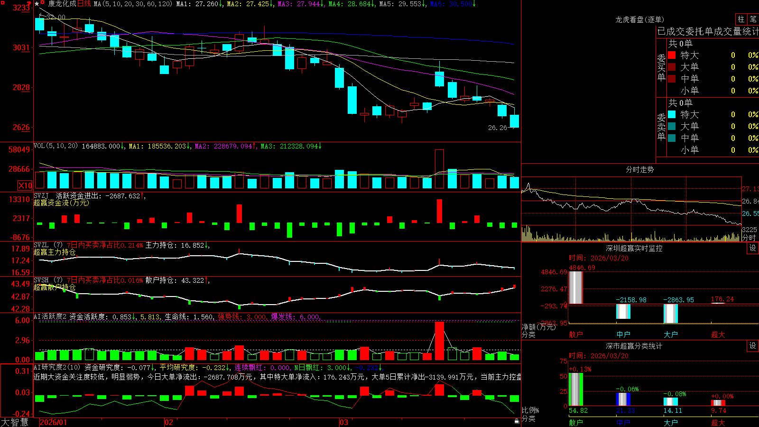Click the SVSH (7) indicator label
759x427 pixels.
[48, 280]
